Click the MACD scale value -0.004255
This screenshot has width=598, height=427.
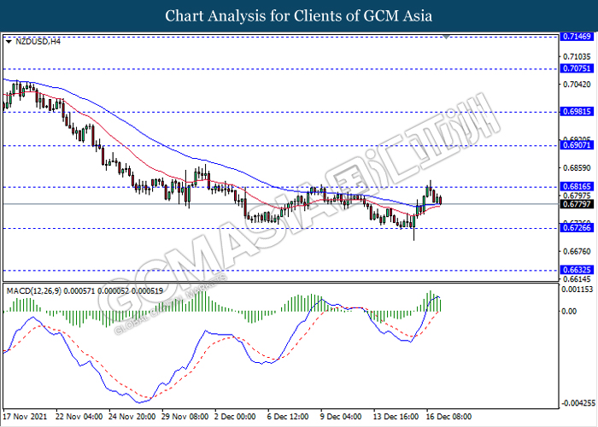coord(578,403)
